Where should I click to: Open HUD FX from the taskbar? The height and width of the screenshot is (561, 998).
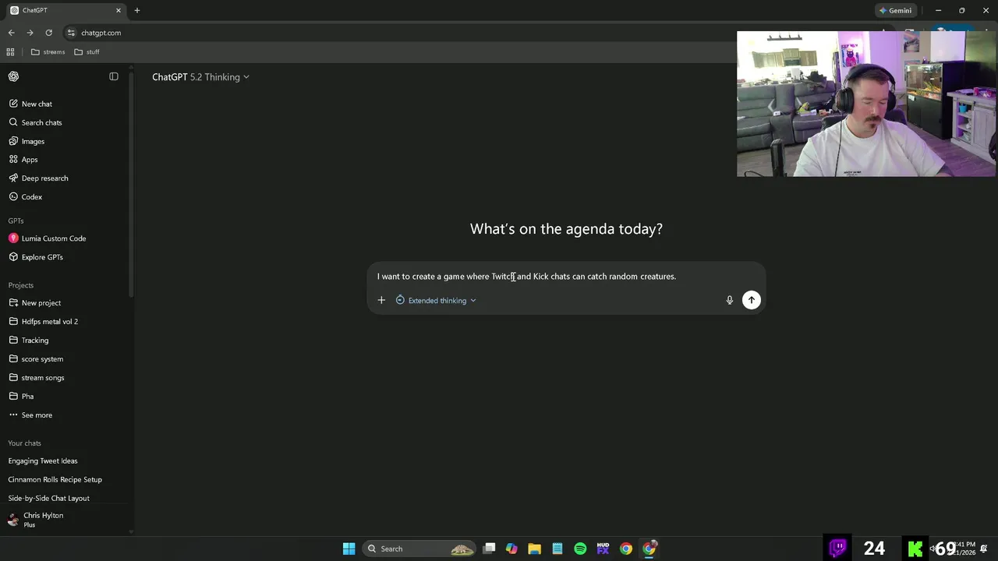tap(603, 549)
